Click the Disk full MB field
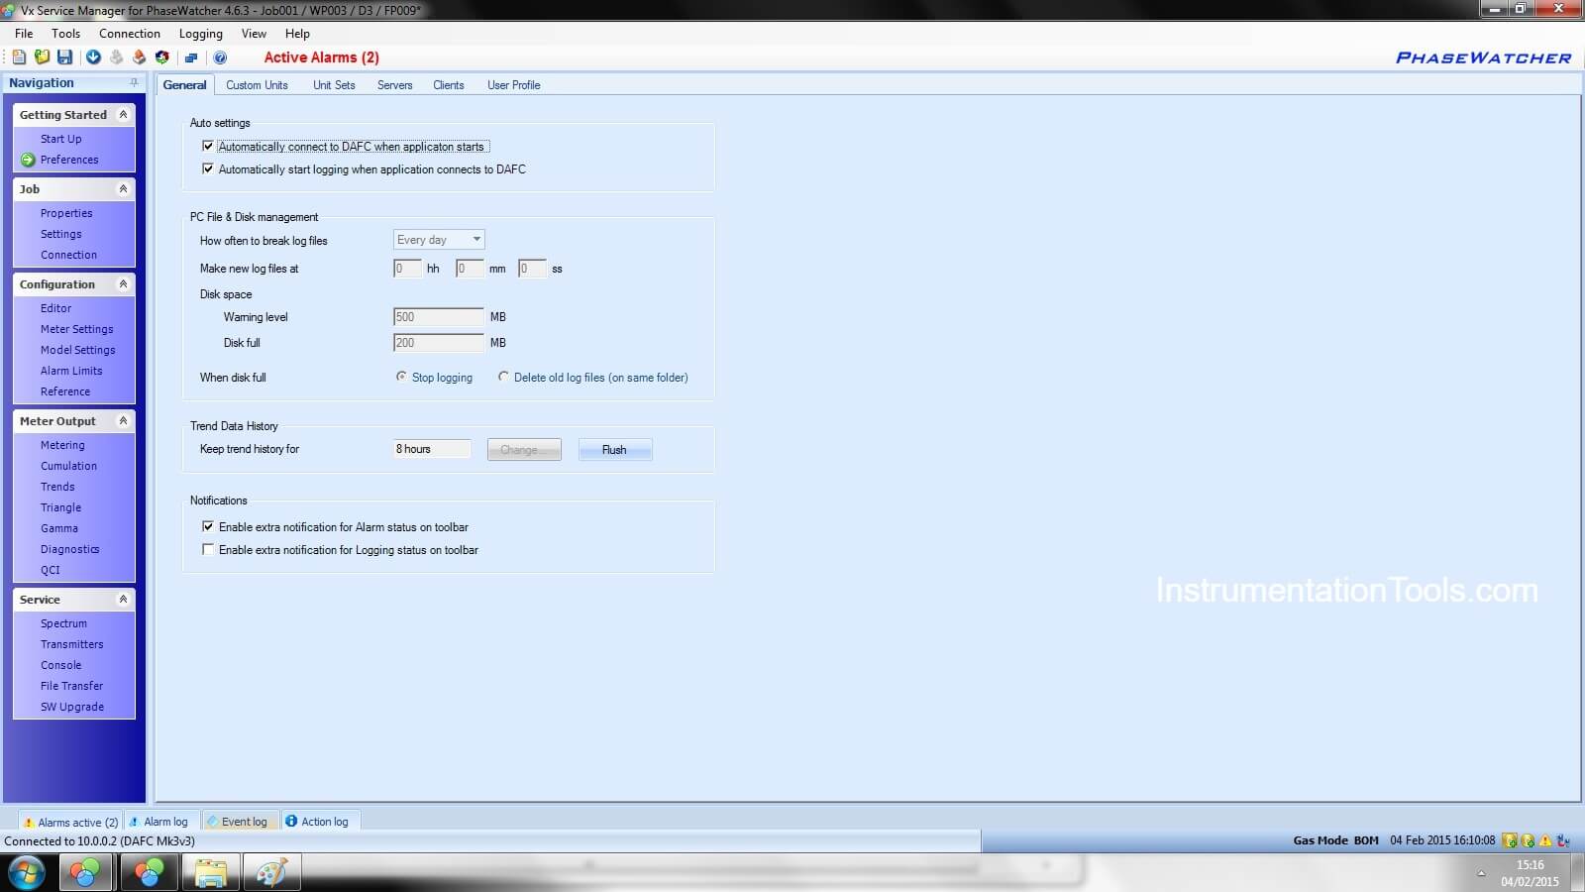Image resolution: width=1585 pixels, height=892 pixels. (x=439, y=343)
